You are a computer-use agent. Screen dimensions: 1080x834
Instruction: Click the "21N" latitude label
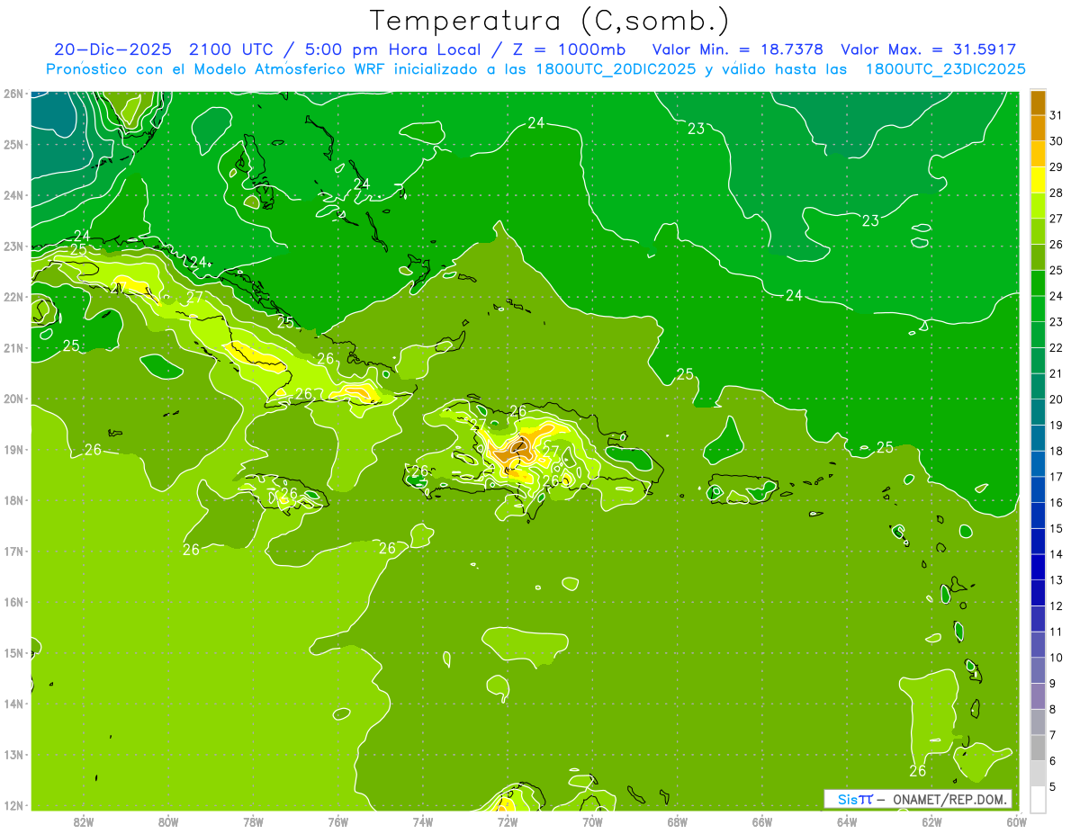(x=13, y=347)
